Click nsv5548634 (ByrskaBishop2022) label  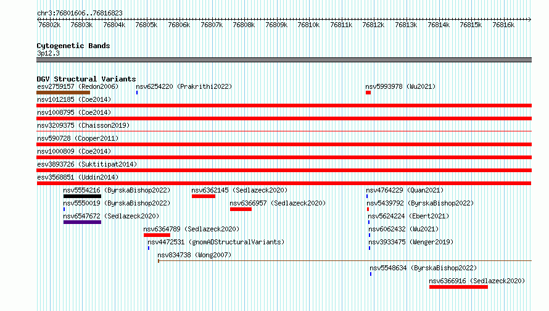423,268
